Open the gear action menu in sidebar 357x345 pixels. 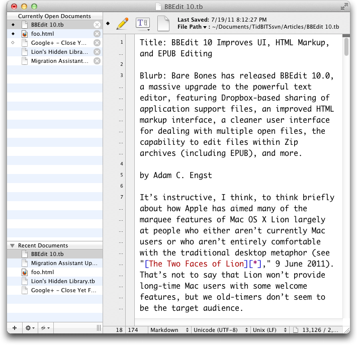point(30,328)
